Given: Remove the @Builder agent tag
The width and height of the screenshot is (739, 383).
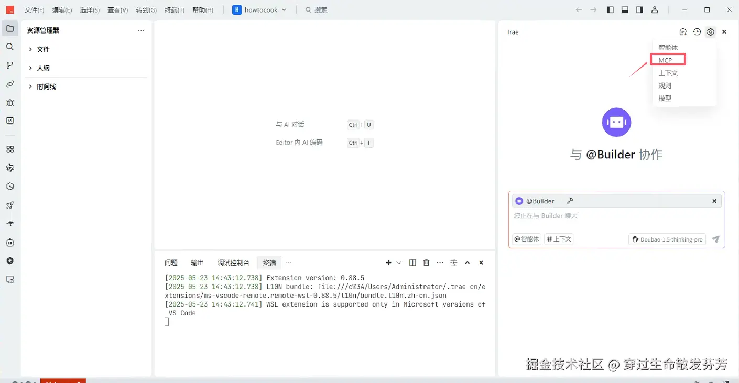Looking at the screenshot, I should click(714, 201).
